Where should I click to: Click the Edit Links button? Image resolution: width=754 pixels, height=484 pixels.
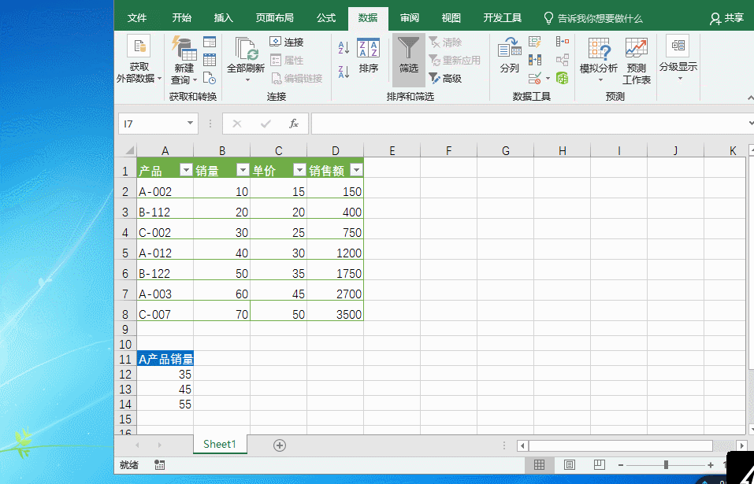pyautogui.click(x=296, y=78)
